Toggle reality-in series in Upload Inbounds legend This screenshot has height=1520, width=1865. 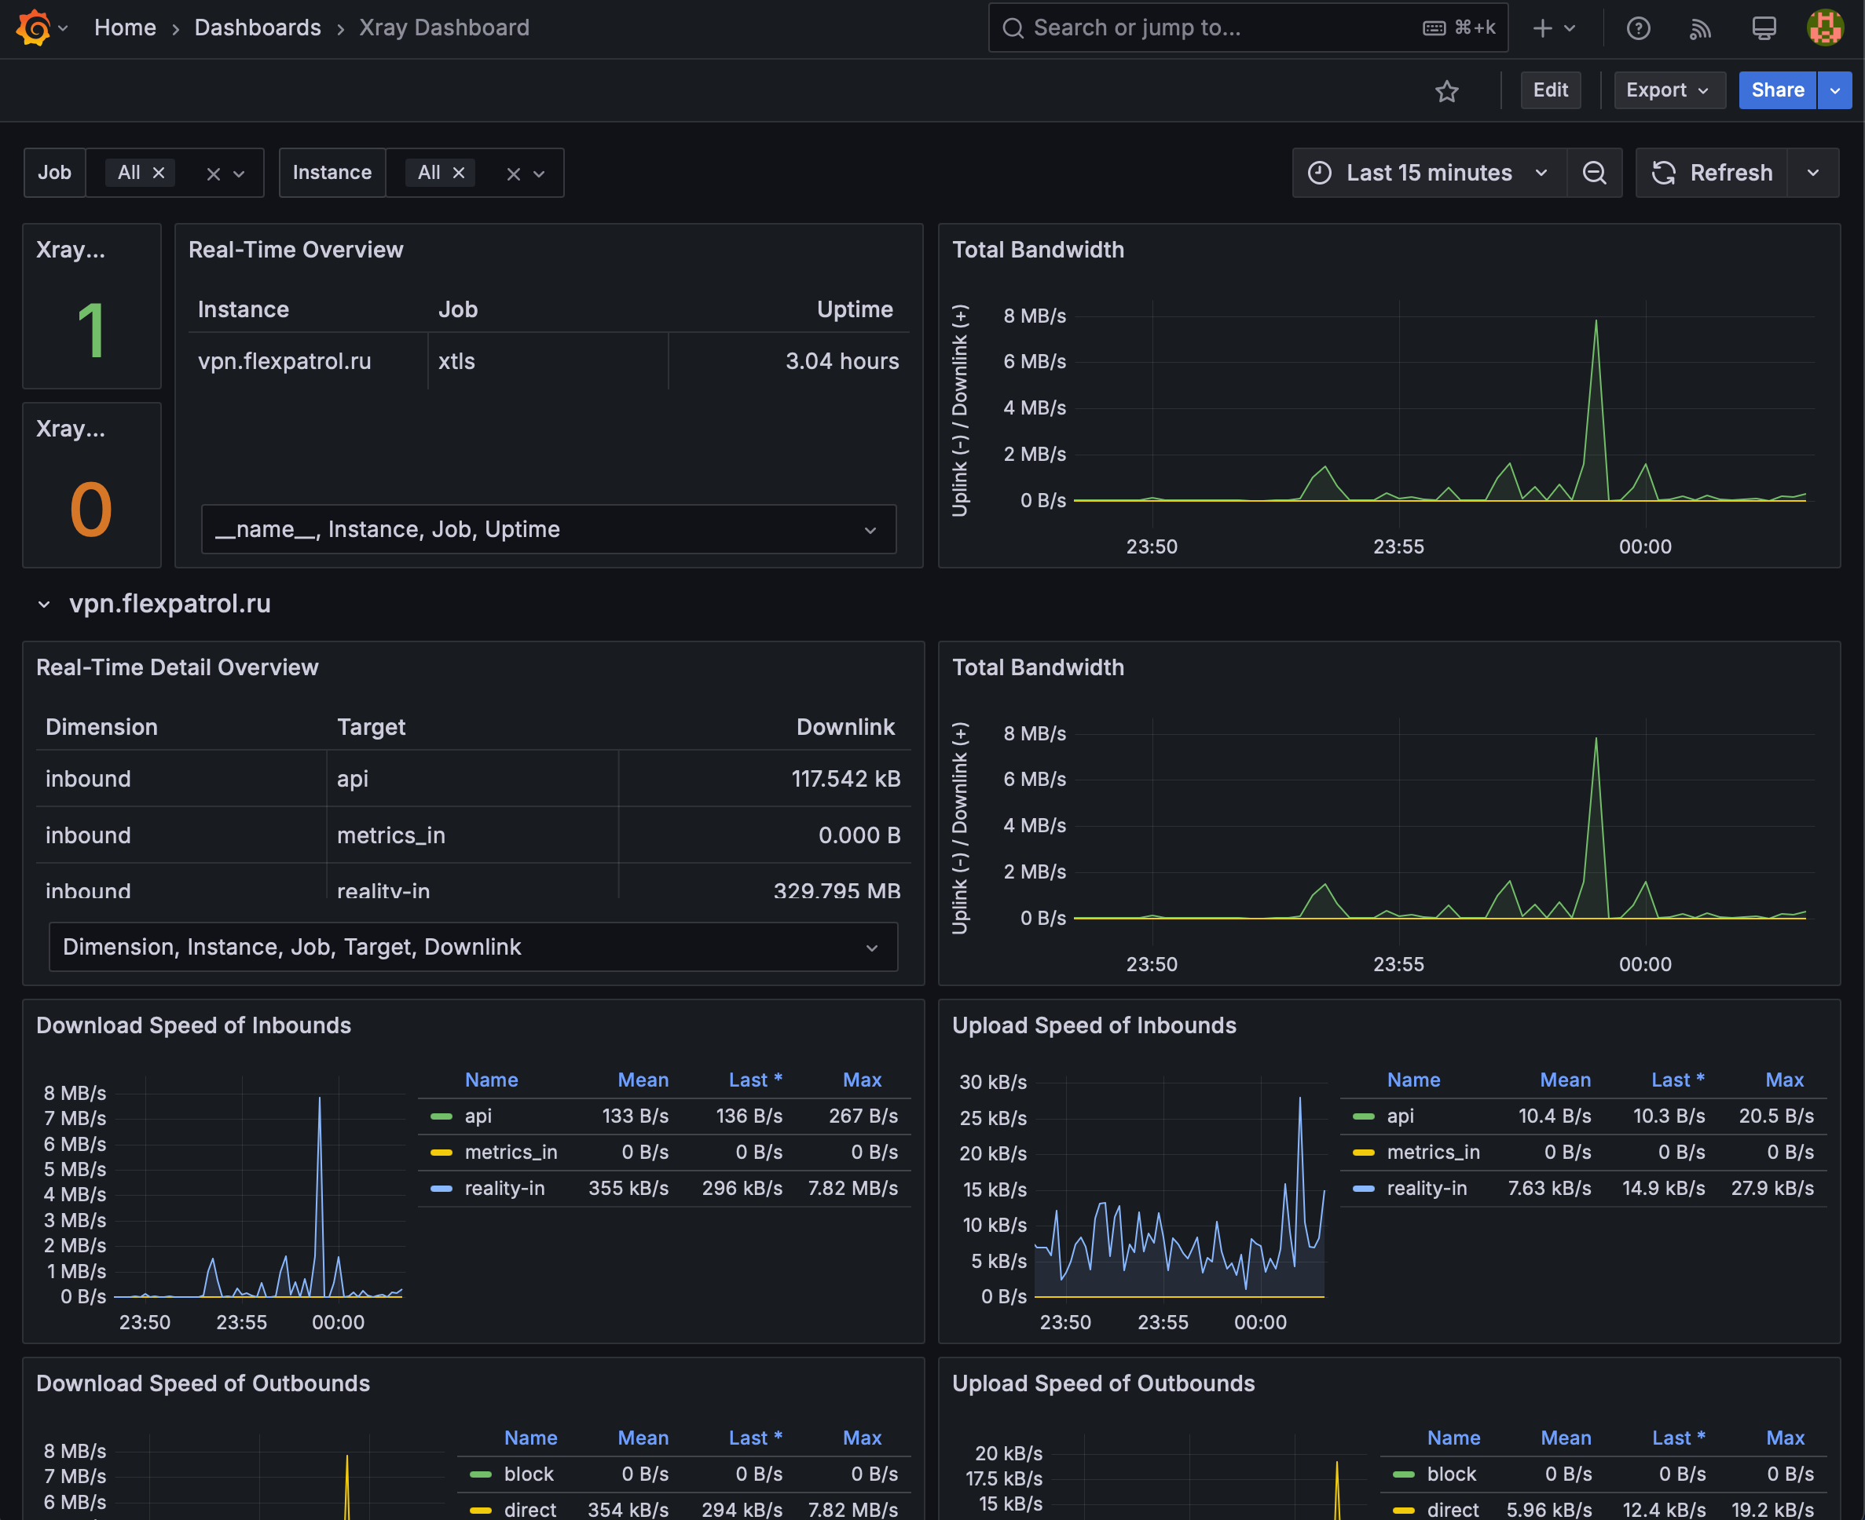click(1426, 1188)
